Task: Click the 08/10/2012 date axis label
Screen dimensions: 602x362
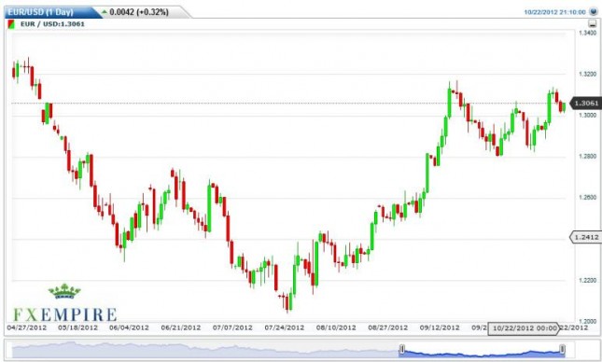Action: pyautogui.click(x=336, y=327)
